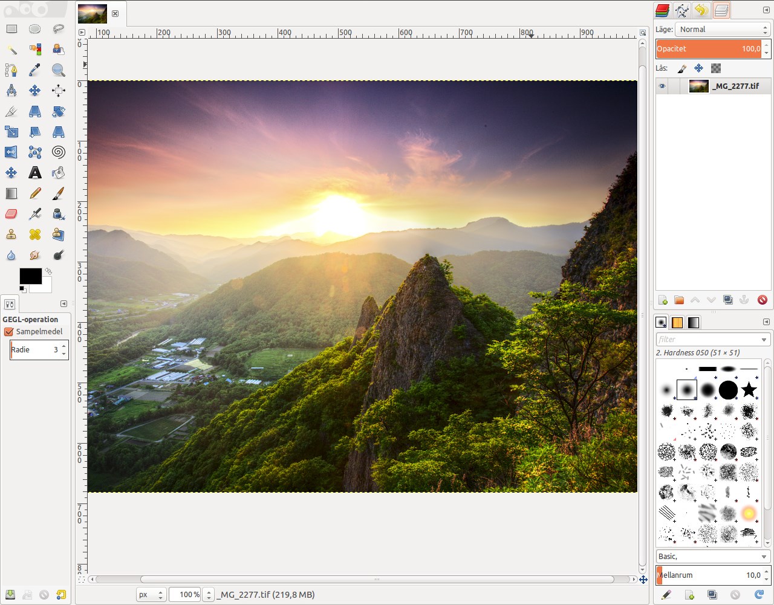Reset colors to default black and white

pyautogui.click(x=23, y=290)
